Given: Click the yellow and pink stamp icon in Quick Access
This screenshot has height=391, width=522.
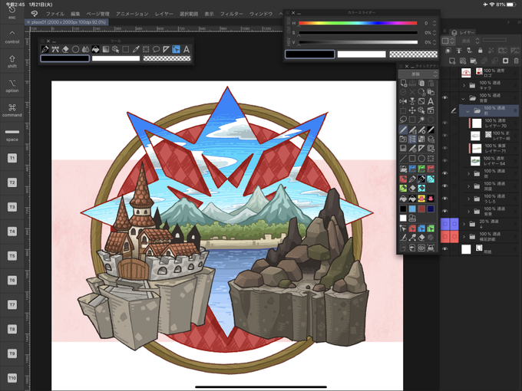Looking at the screenshot, I should [421, 199].
